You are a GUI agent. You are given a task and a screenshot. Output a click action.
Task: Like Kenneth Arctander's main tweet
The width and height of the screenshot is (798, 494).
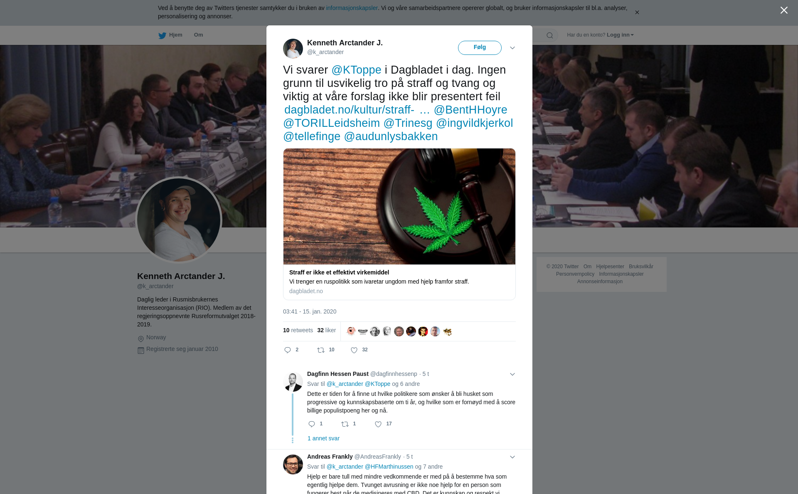point(354,350)
